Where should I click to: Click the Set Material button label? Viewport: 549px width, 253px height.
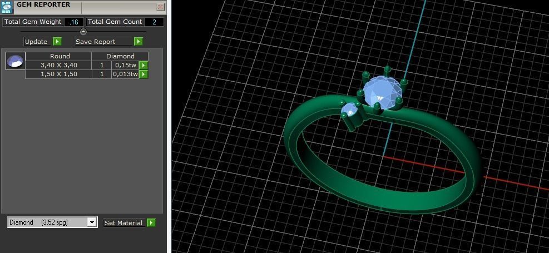point(123,223)
